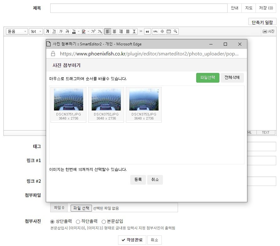Align text right in the editor

(121, 32)
